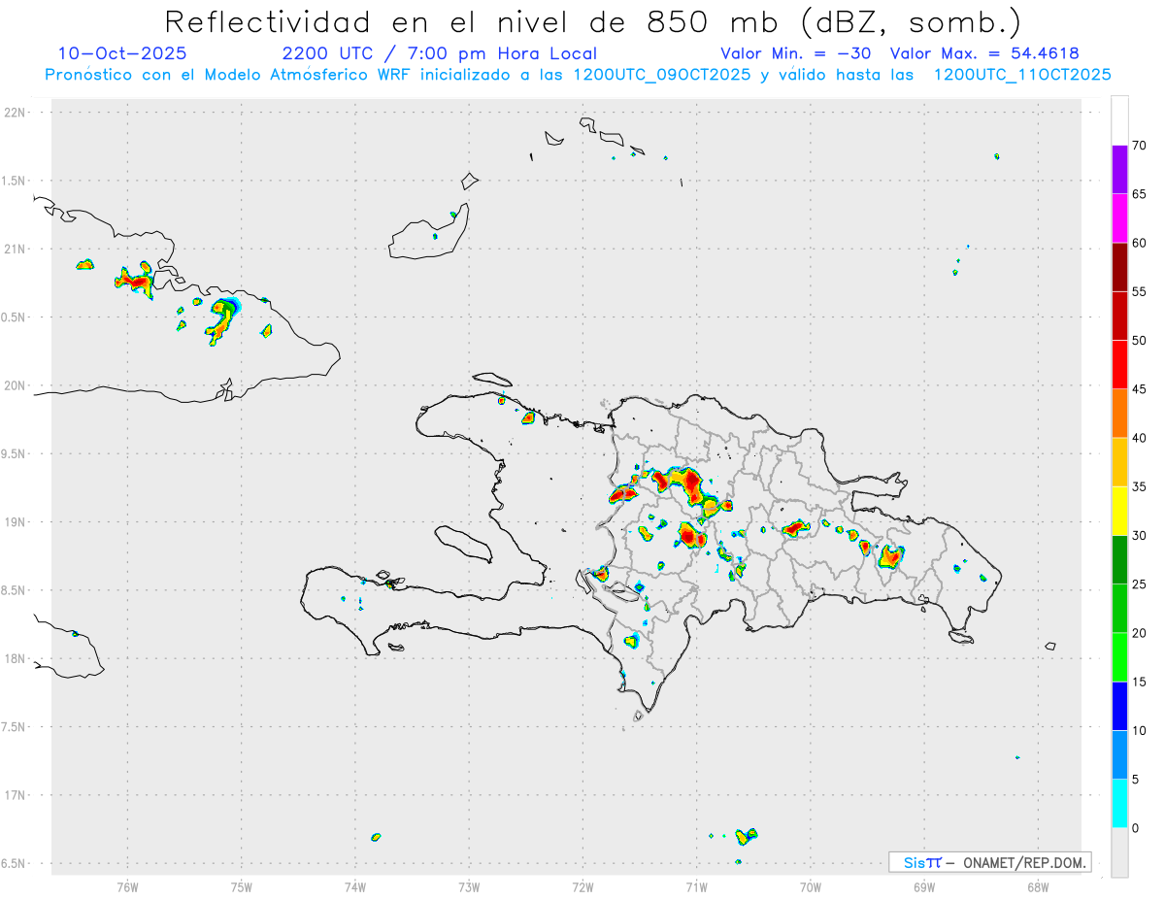
Task: Click the '2200 UTC / 7:00 pm Hora Local' text
Action: [x=439, y=53]
